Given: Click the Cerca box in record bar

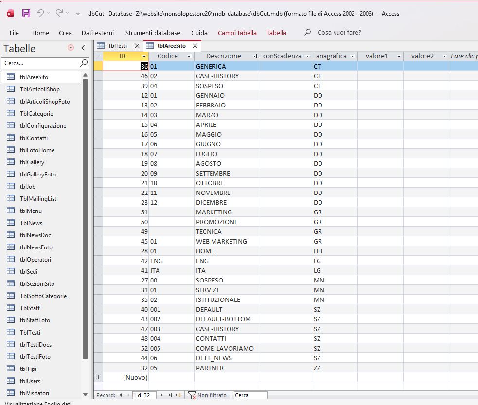Looking at the screenshot, I should 250,395.
